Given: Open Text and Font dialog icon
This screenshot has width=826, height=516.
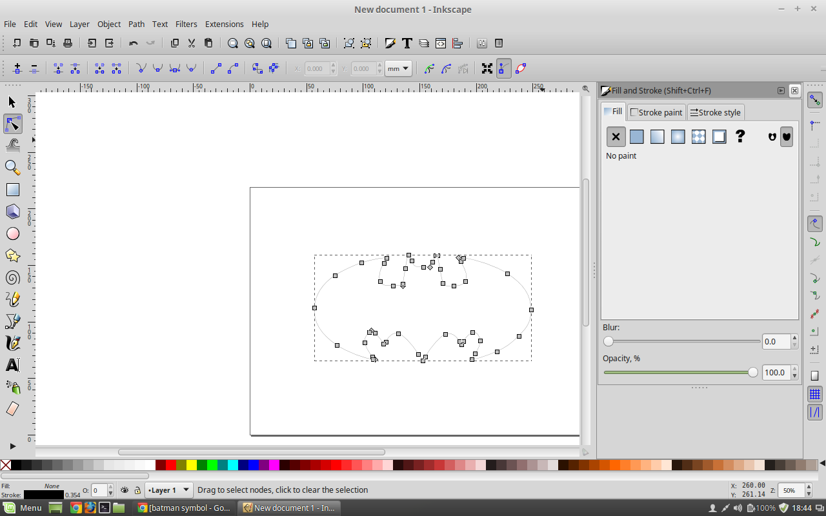Looking at the screenshot, I should coord(407,43).
